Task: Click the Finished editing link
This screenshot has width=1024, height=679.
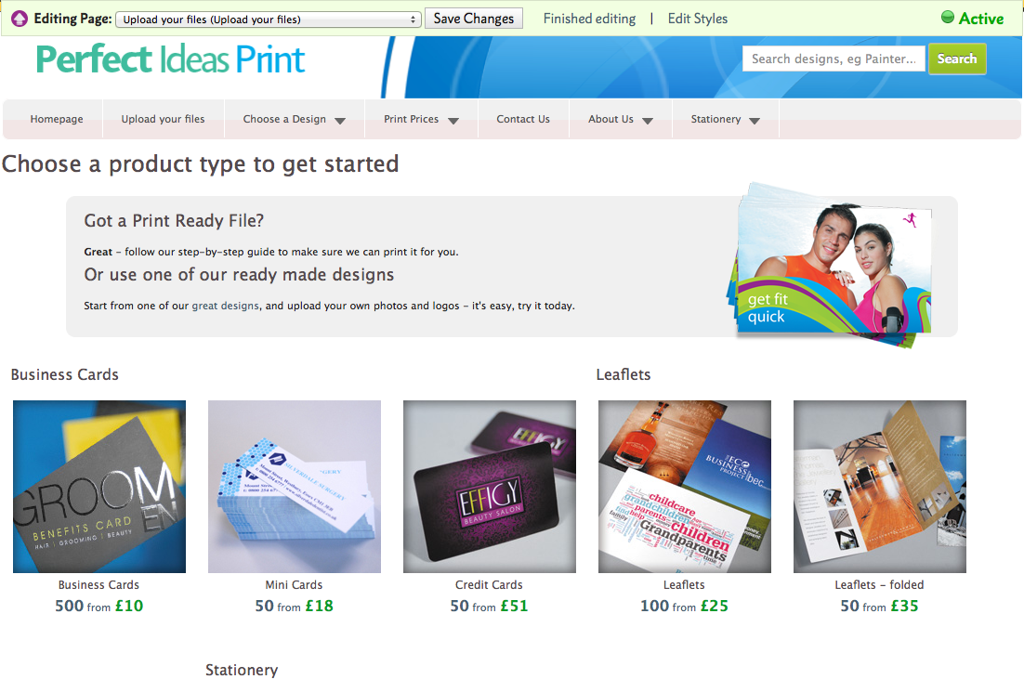Action: pos(589,19)
